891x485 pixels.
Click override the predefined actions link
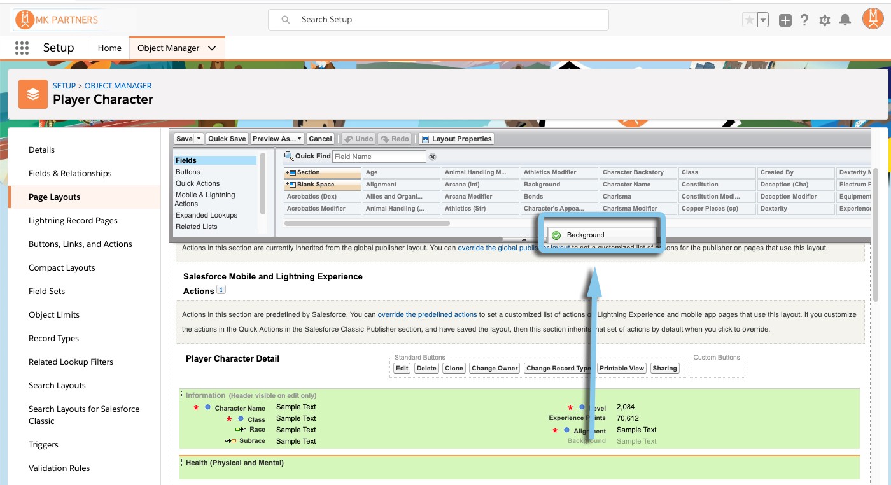427,314
